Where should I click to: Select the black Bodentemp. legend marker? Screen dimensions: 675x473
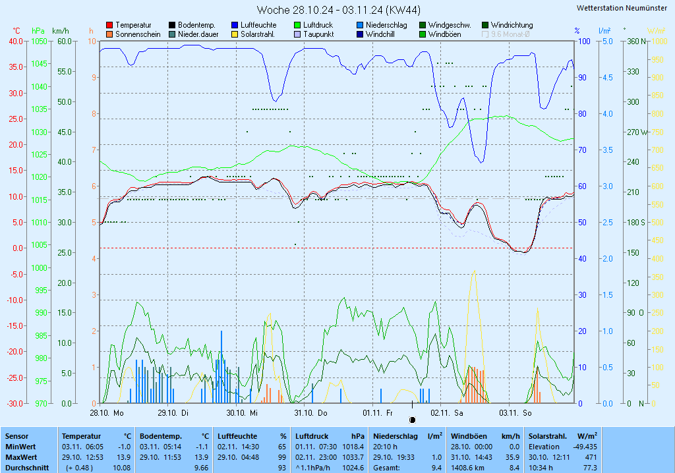coord(172,25)
